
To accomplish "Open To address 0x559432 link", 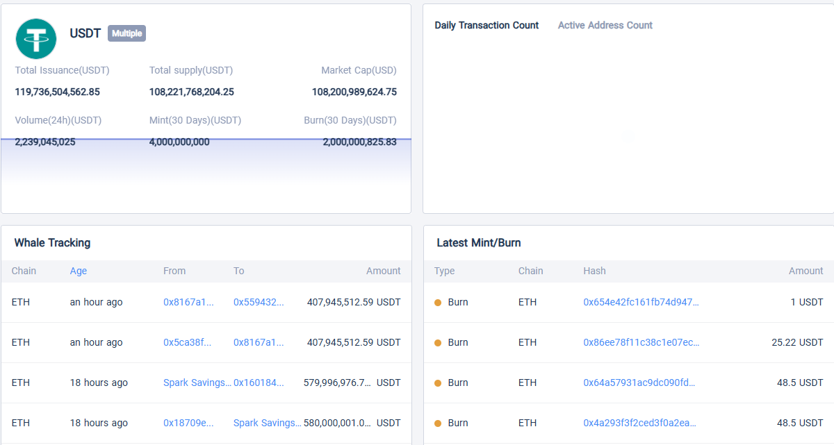I will click(x=259, y=302).
